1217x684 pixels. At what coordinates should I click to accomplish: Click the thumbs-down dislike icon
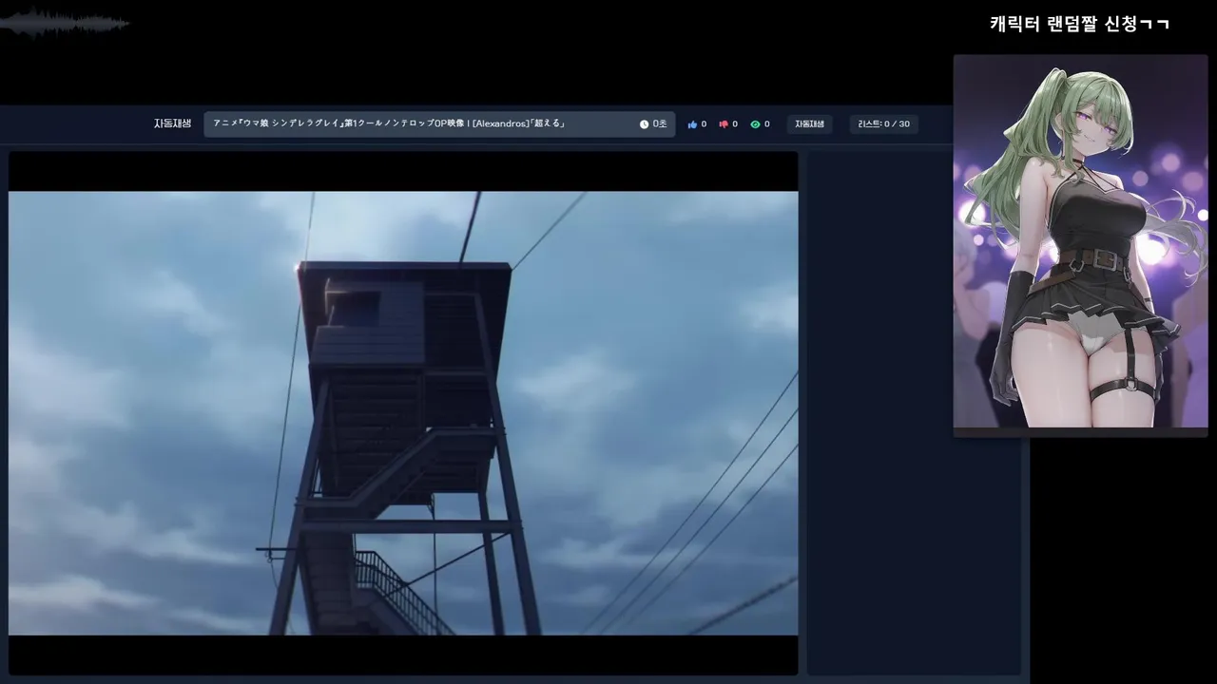coord(724,124)
